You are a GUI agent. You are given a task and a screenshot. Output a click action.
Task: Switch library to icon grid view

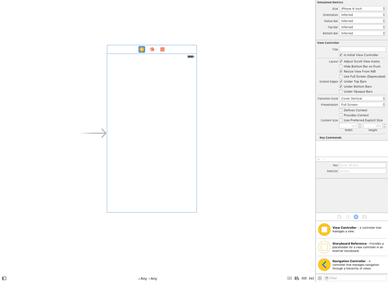[x=320, y=278]
